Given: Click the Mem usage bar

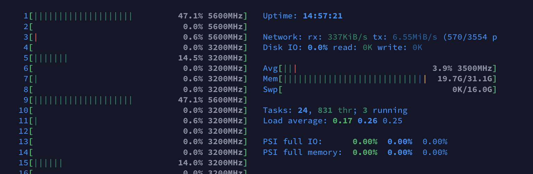Looking at the screenshot, I should [380, 79].
